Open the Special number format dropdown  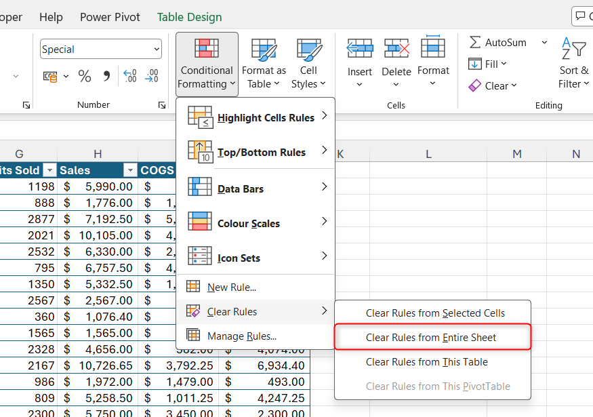coord(157,49)
